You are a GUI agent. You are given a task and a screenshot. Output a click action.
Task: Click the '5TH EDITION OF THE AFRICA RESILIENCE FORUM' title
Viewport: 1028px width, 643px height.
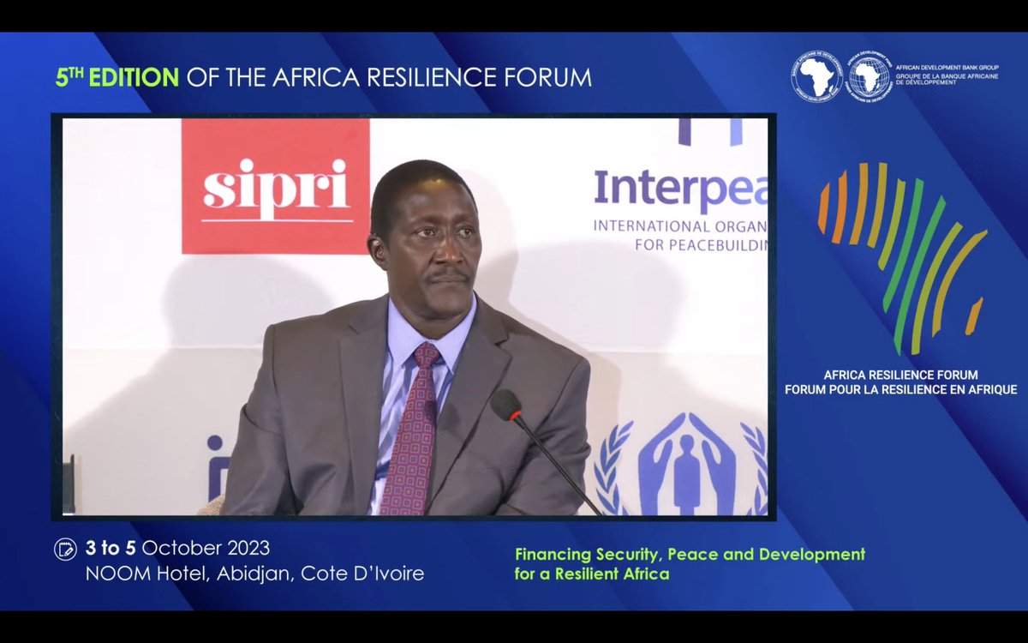(324, 77)
